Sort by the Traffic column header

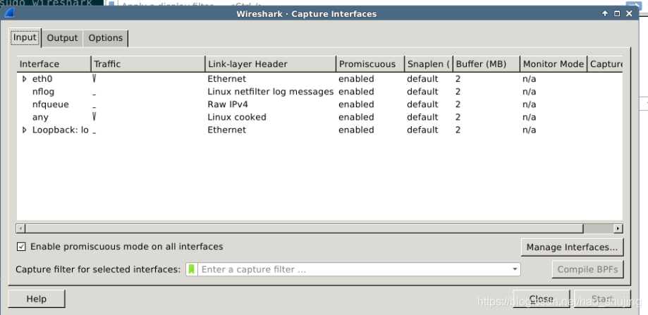(x=148, y=64)
